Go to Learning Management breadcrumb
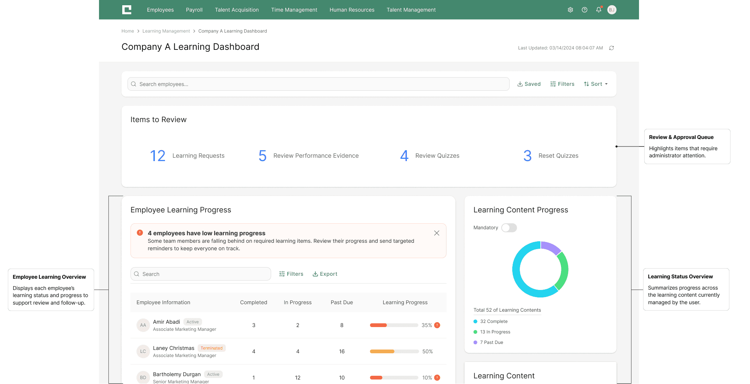 [x=166, y=31]
